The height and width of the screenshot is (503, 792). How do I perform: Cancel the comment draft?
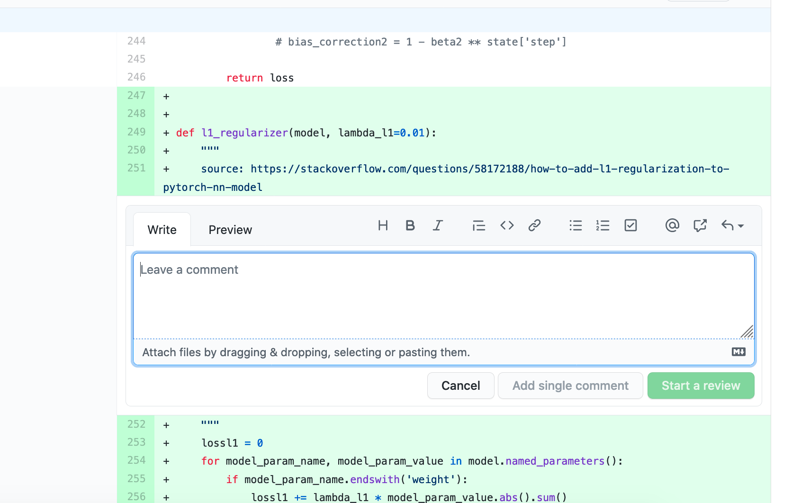click(x=460, y=386)
